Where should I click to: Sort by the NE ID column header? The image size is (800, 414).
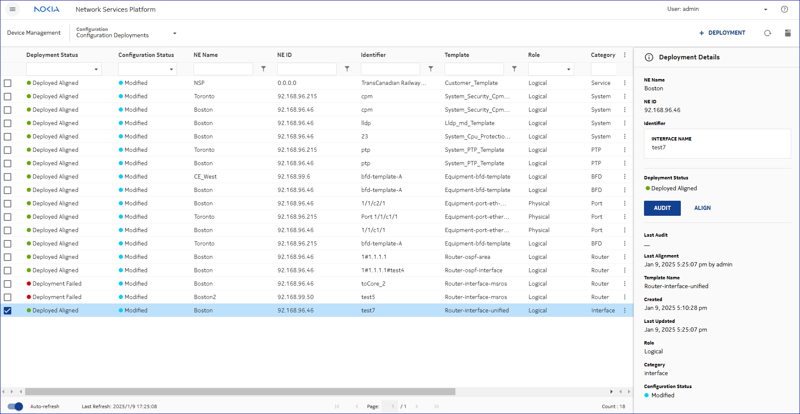pos(284,55)
